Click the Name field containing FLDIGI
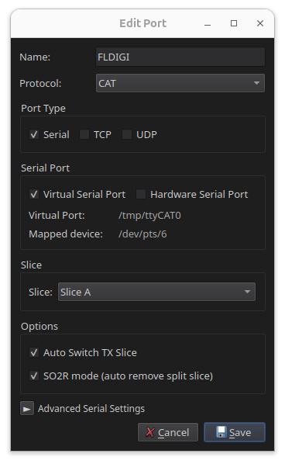 (x=180, y=57)
